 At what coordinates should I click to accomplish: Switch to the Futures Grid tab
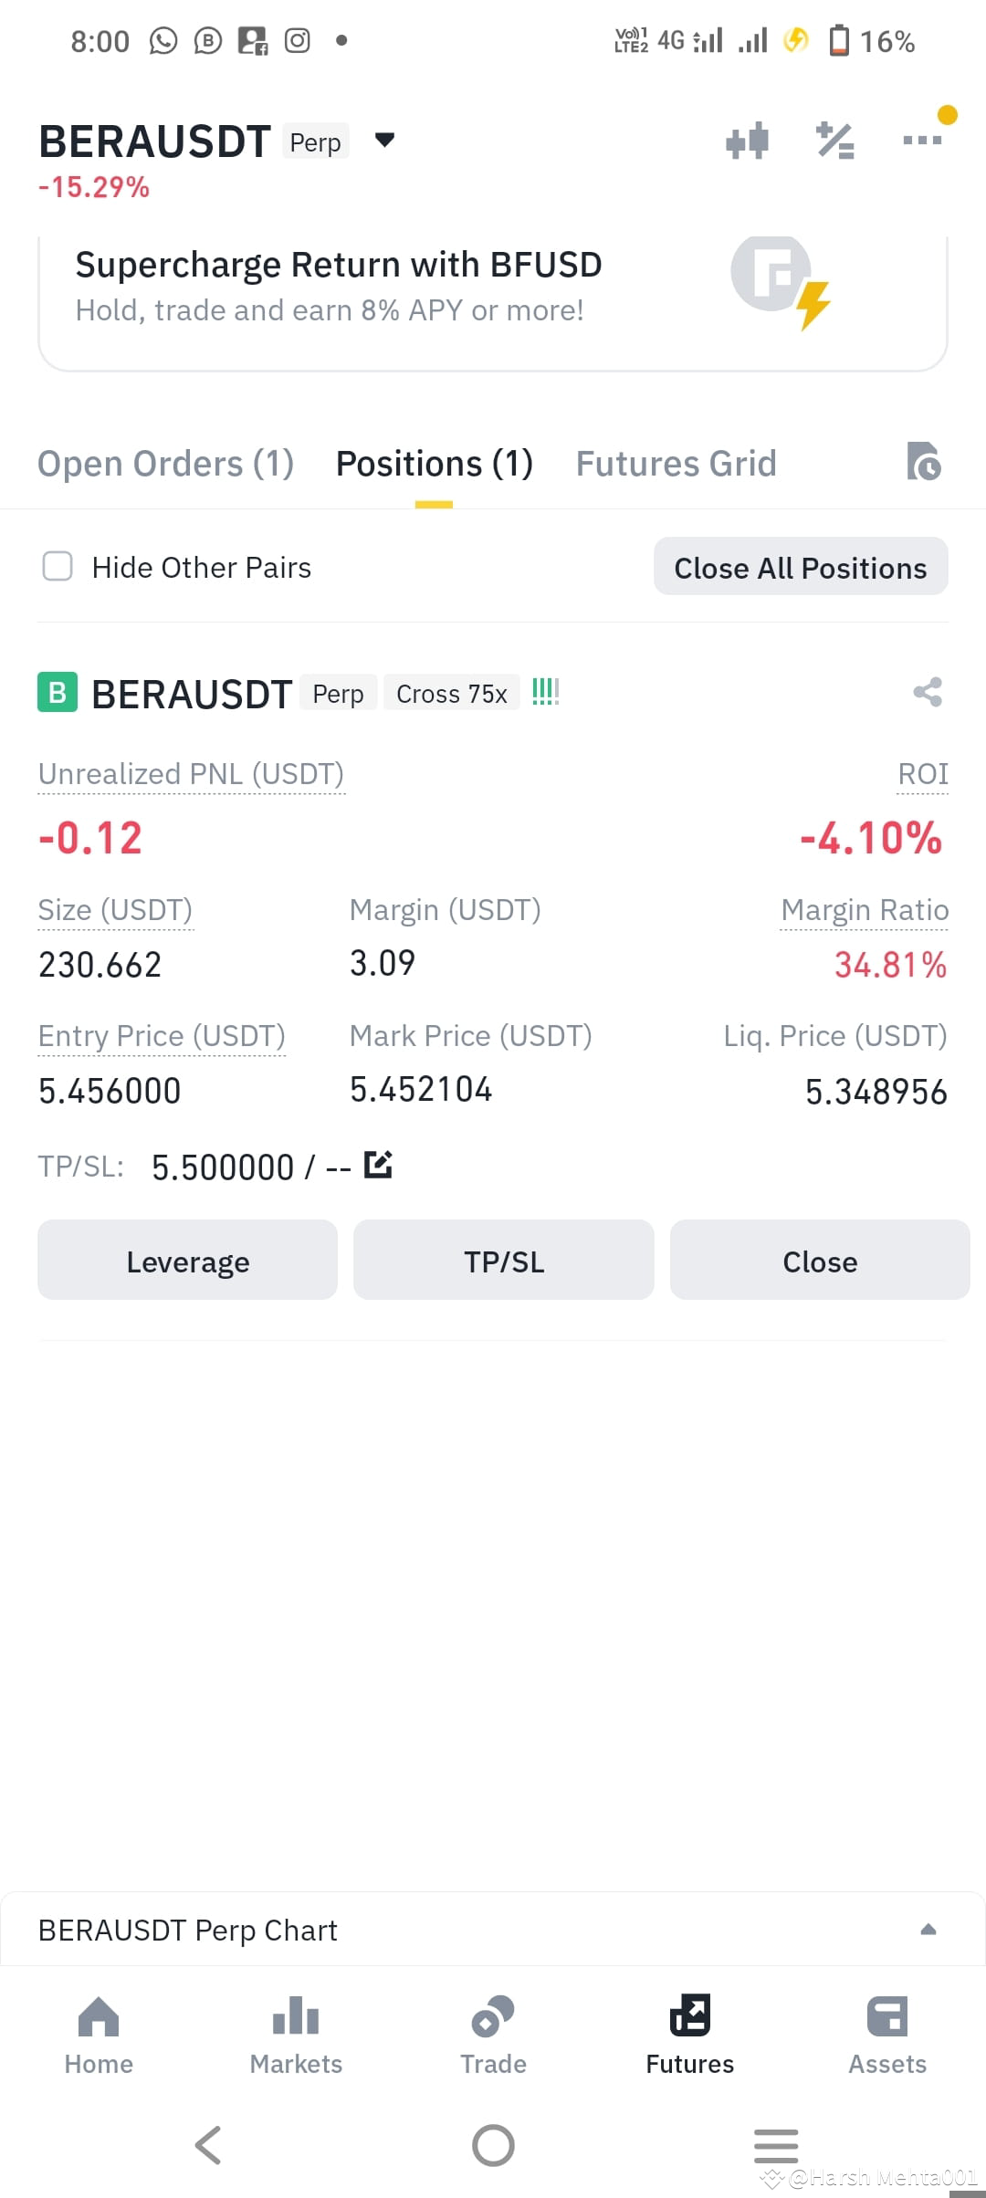click(x=676, y=464)
